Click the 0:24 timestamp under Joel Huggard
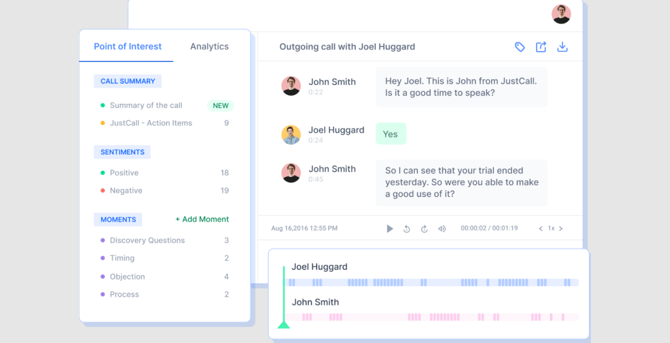The width and height of the screenshot is (670, 343). pos(316,140)
